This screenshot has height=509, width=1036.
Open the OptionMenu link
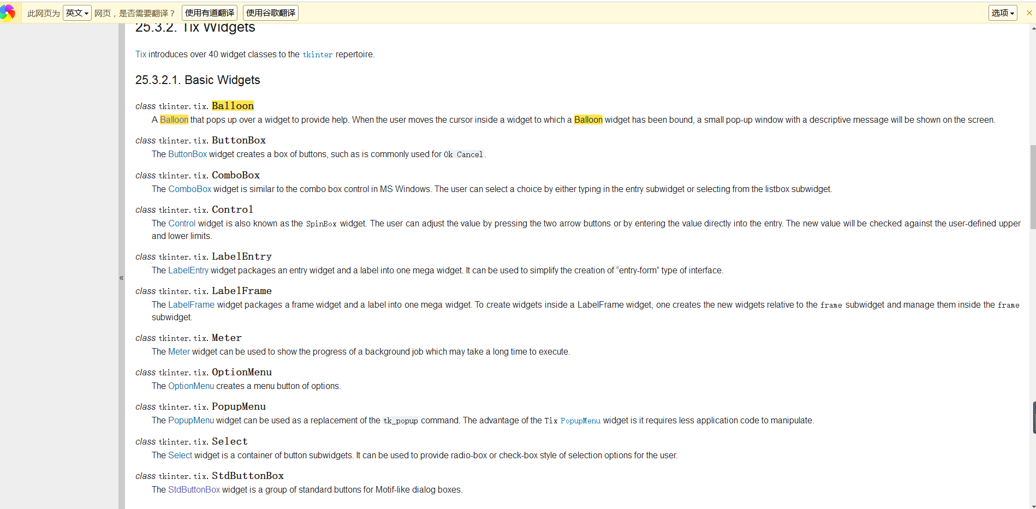191,386
